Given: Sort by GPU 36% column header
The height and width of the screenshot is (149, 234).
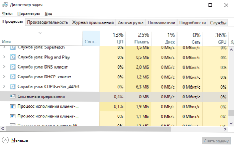Looking at the screenshot, I should [216, 38].
